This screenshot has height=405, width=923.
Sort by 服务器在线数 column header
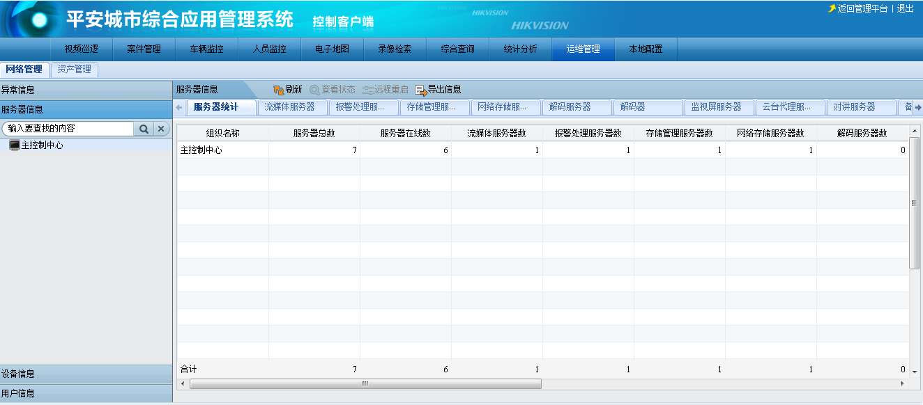click(x=406, y=133)
